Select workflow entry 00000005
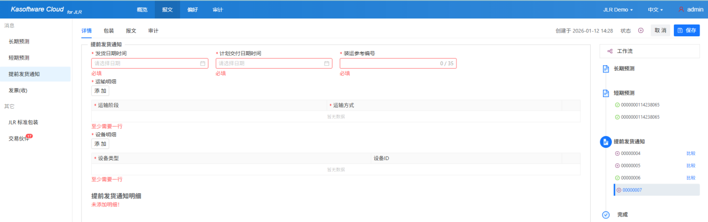Viewport: 708px width, 222px height. (x=631, y=166)
